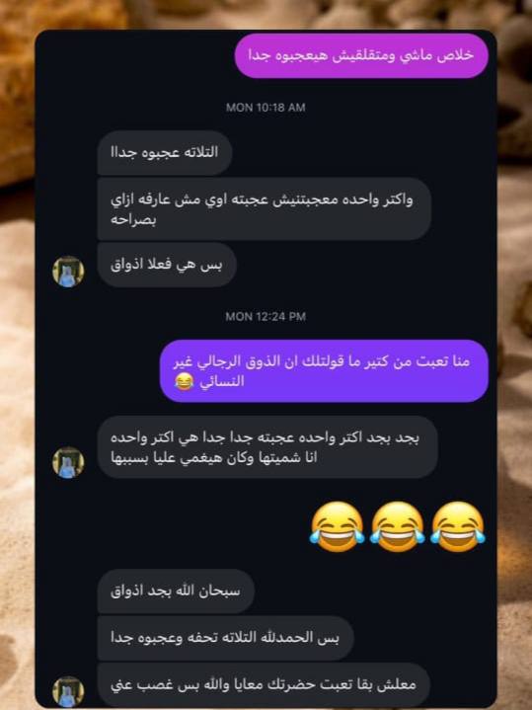Click the laughing emoji inside the purple message
This screenshot has height=710, width=532.
click(184, 382)
